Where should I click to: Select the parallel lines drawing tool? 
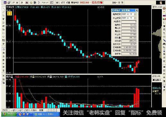[x=4, y=15]
